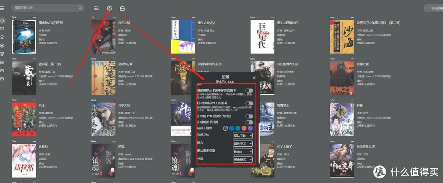Open notes lightbulb icon in sidebar

[2, 37]
